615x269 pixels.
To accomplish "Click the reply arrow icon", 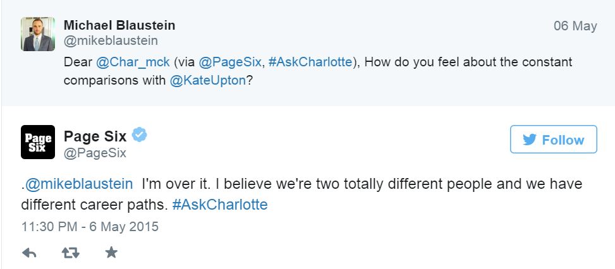I will [28, 253].
